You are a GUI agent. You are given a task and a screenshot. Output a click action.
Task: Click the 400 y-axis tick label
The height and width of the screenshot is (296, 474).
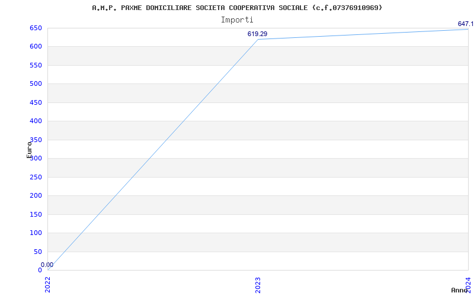pyautogui.click(x=36, y=121)
